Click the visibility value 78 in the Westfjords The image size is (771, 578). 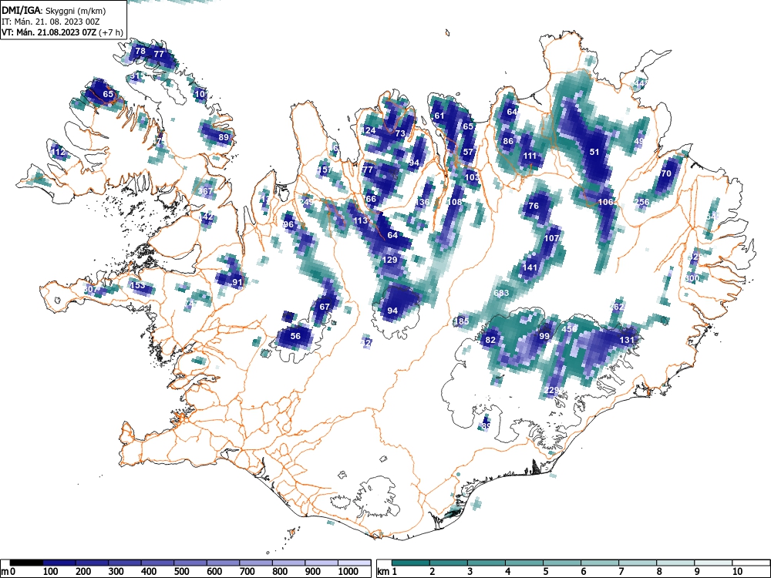click(140, 51)
